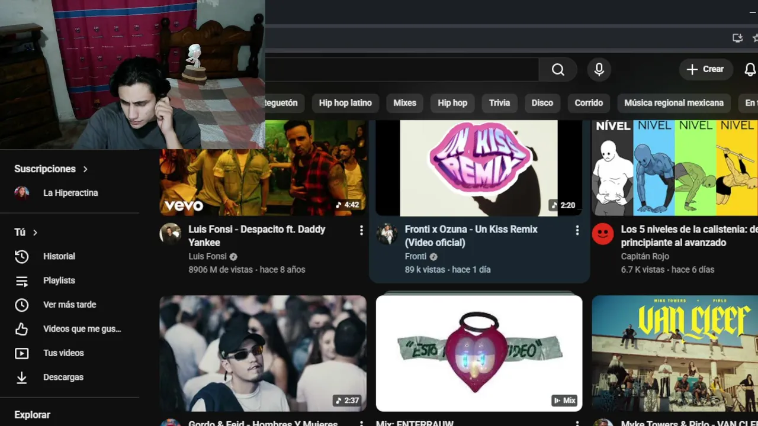
Task: Select the Corrido chip
Action: tap(589, 103)
